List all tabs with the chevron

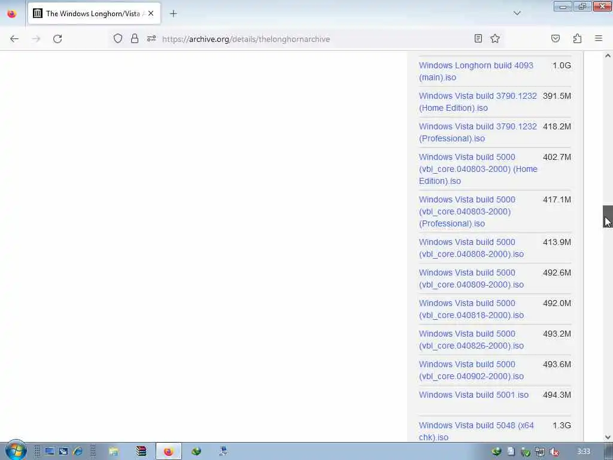[517, 13]
